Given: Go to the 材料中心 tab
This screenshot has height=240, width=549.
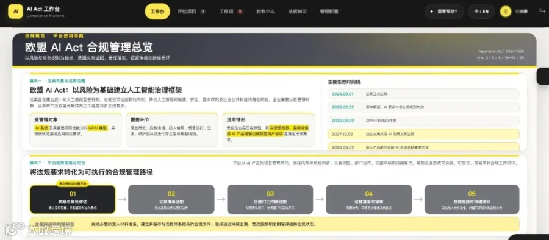Looking at the screenshot, I should point(266,12).
